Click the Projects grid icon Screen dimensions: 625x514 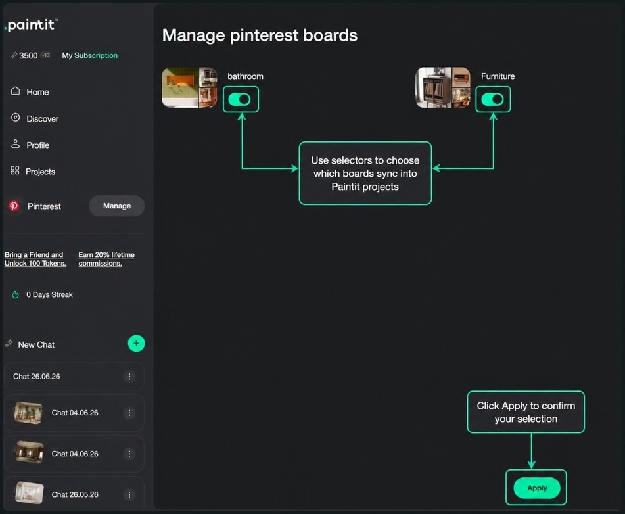(14, 171)
